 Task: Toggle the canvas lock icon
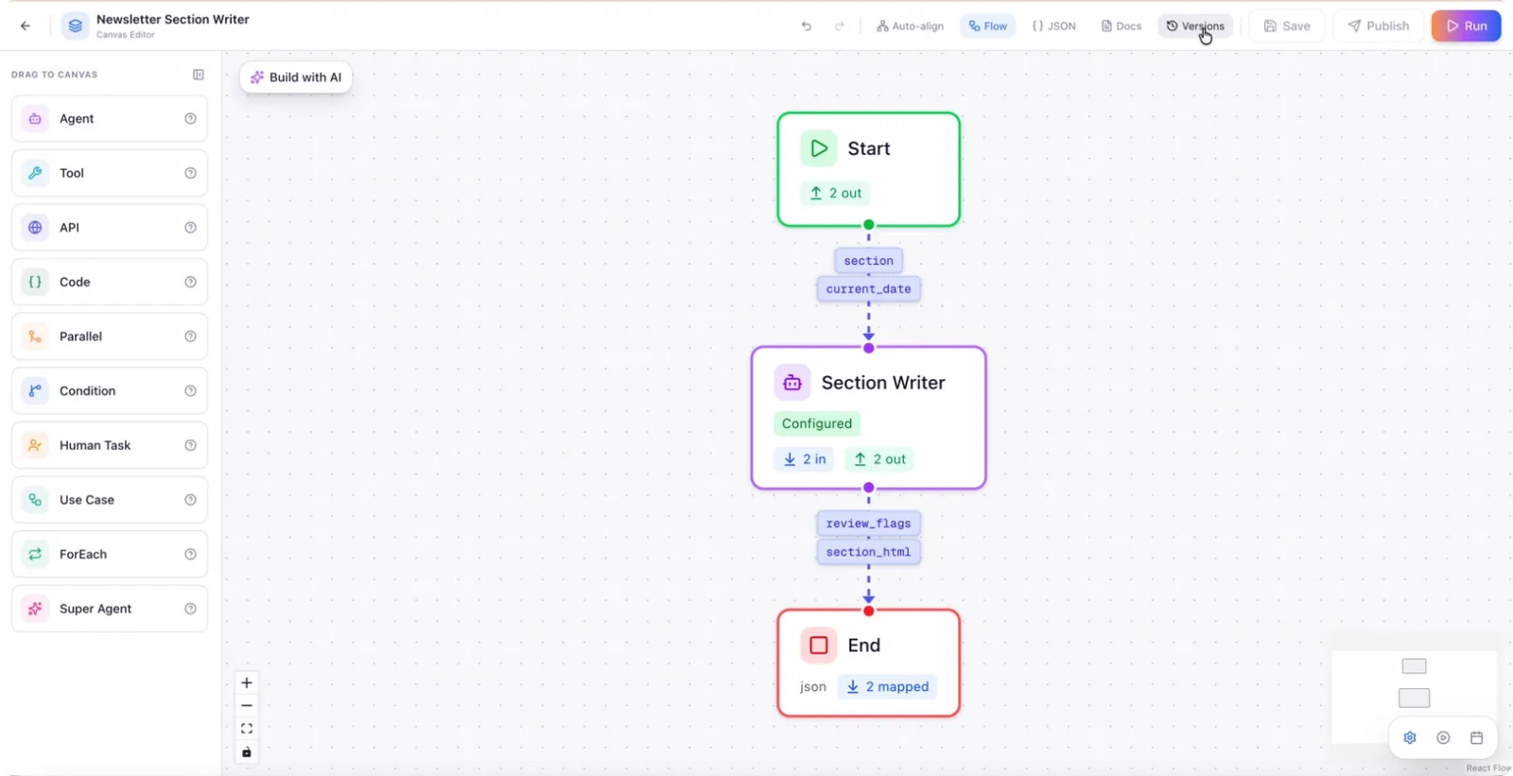247,752
